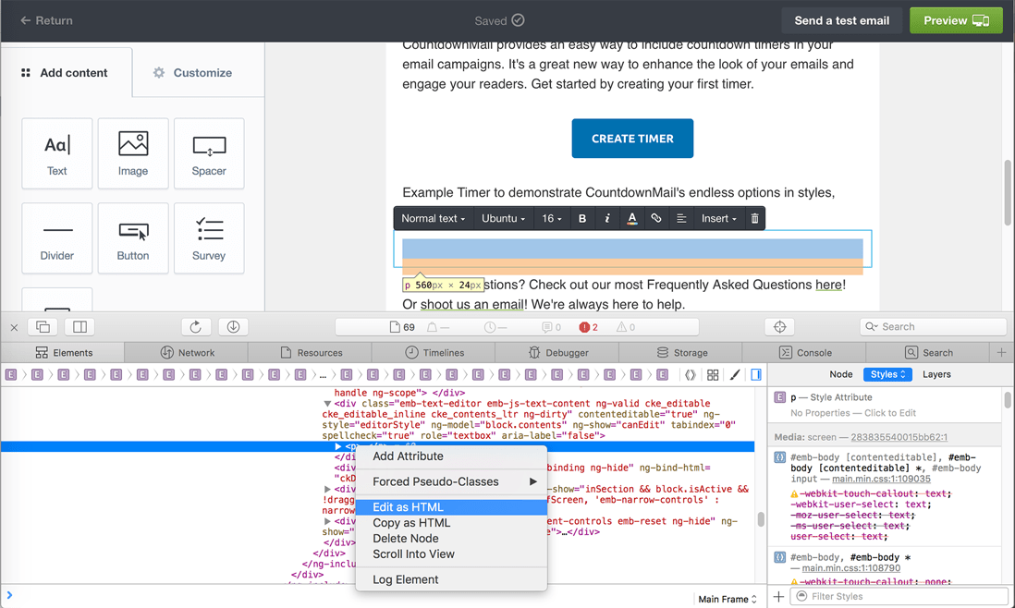Open the Timelines tab
The image size is (1015, 608).
434,353
